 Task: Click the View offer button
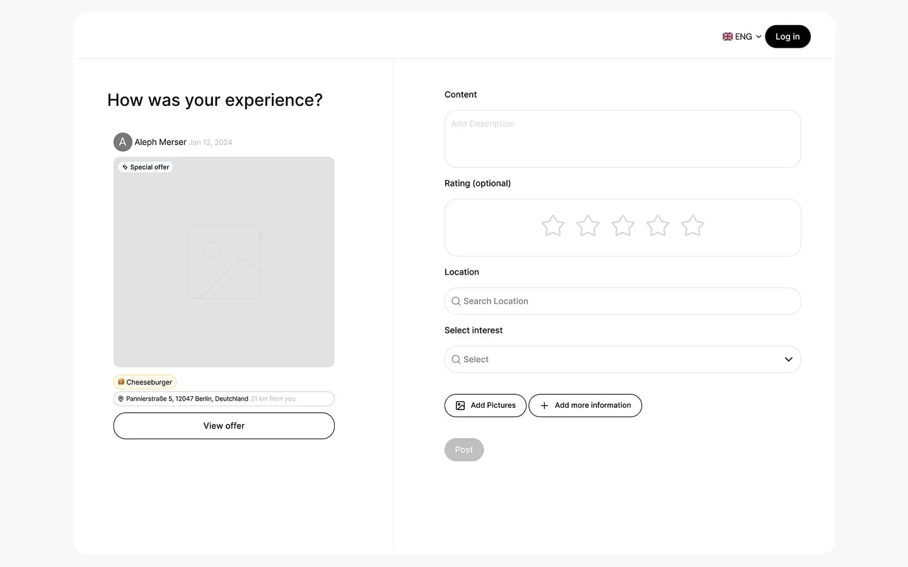coord(224,426)
